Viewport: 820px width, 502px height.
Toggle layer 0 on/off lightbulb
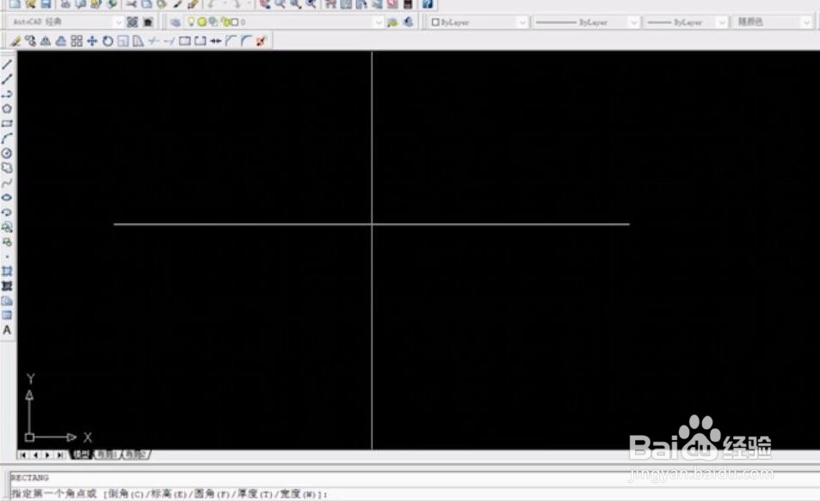[x=191, y=22]
